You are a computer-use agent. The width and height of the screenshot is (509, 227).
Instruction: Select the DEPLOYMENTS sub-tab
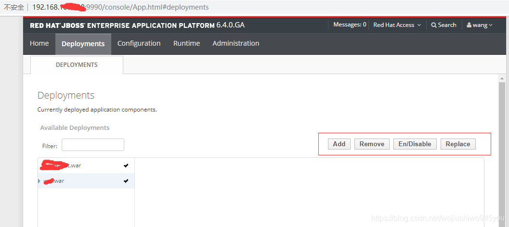click(x=77, y=65)
